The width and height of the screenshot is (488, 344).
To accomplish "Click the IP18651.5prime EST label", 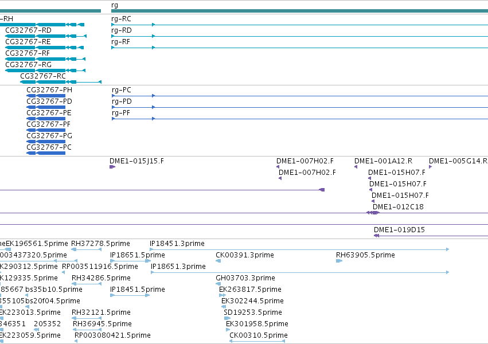I will click(x=138, y=255).
